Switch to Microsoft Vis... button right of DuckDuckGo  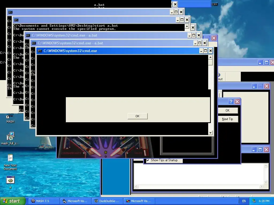[139, 201]
